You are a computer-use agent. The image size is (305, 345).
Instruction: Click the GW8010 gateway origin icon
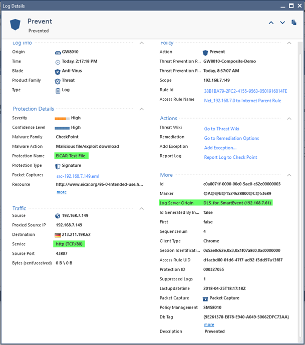[58, 53]
